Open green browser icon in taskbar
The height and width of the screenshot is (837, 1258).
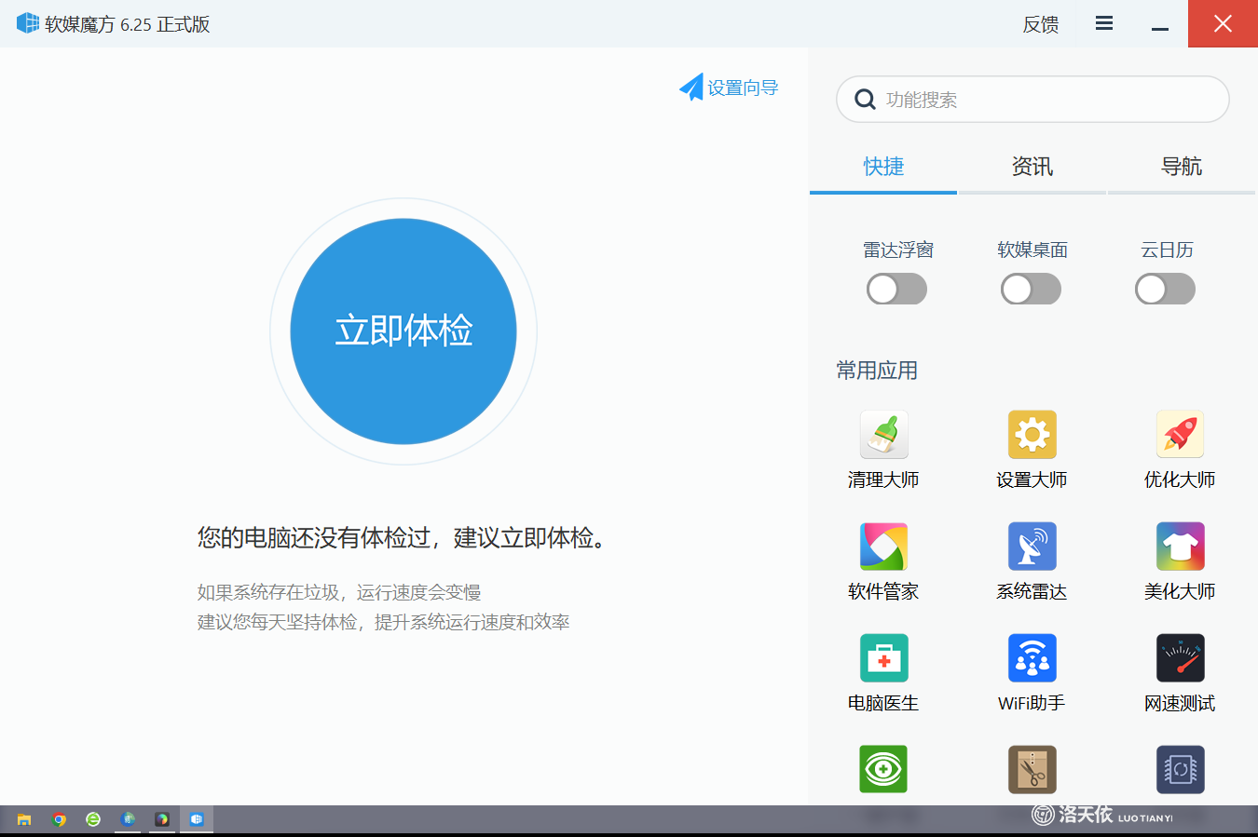pyautogui.click(x=93, y=819)
